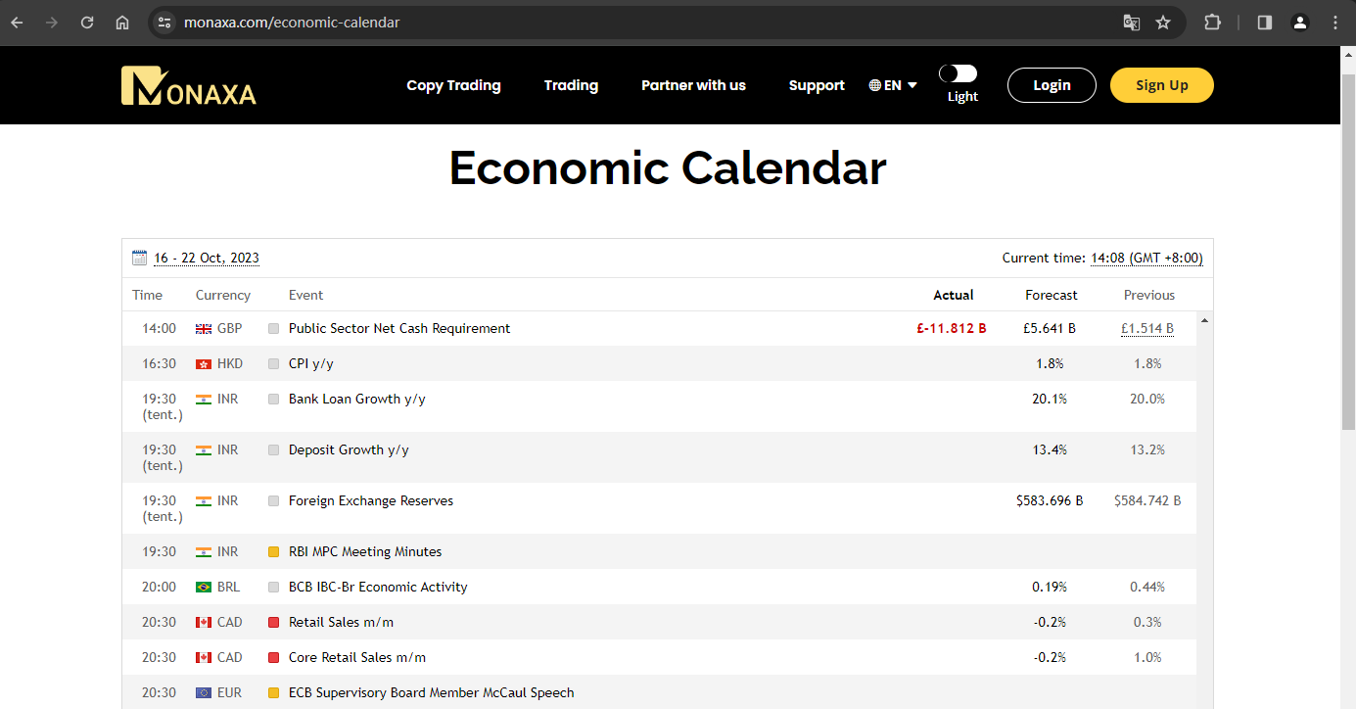Toggle the Light theme switch
1356x709 pixels.
tap(958, 73)
